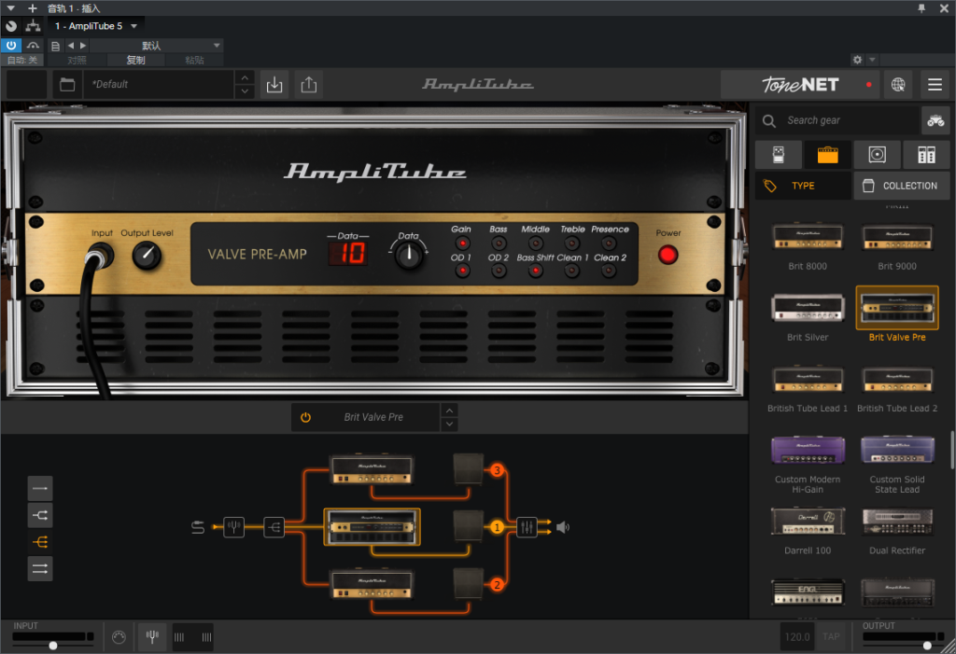
Task: Click the cabinet on chain 2
Action: (469, 584)
